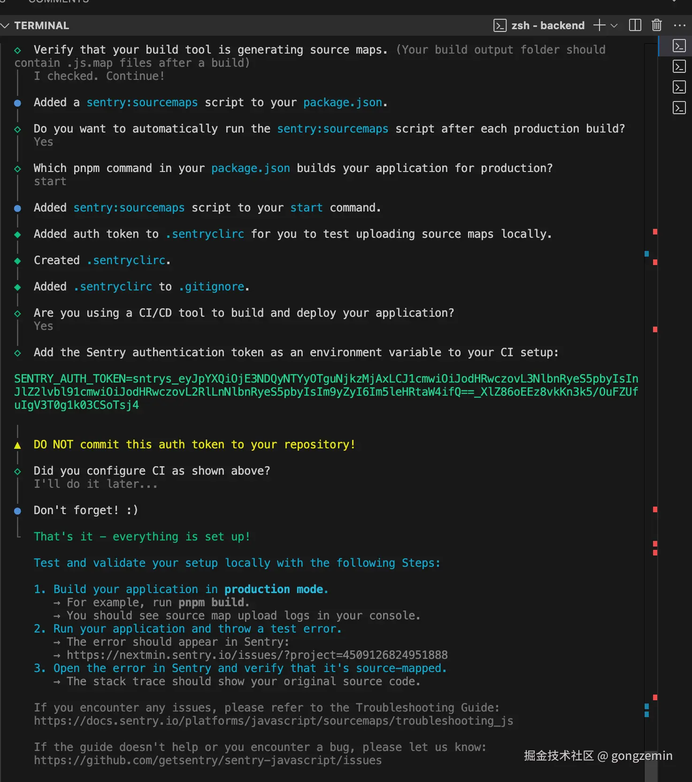Click 'Test and validate your setup locally' heading

click(237, 563)
